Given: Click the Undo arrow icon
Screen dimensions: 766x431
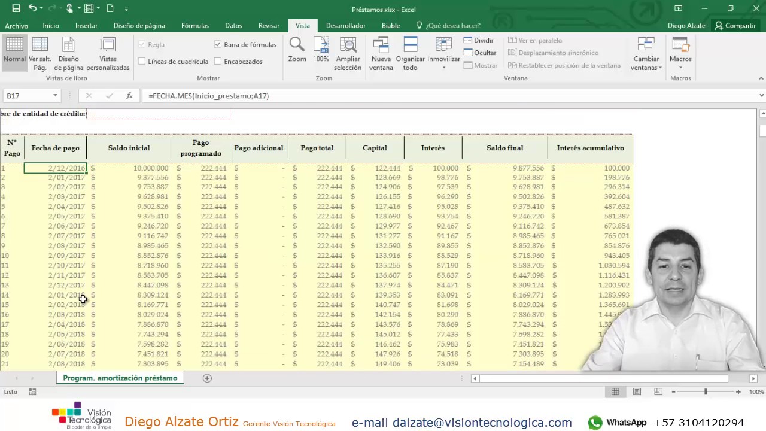Looking at the screenshot, I should pyautogui.click(x=32, y=8).
